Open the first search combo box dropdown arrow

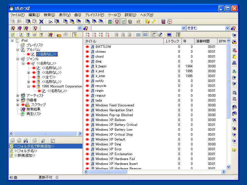(80, 28)
